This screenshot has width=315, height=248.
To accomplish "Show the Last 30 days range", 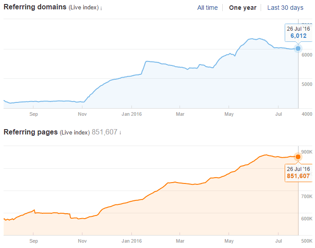I will 285,8.
